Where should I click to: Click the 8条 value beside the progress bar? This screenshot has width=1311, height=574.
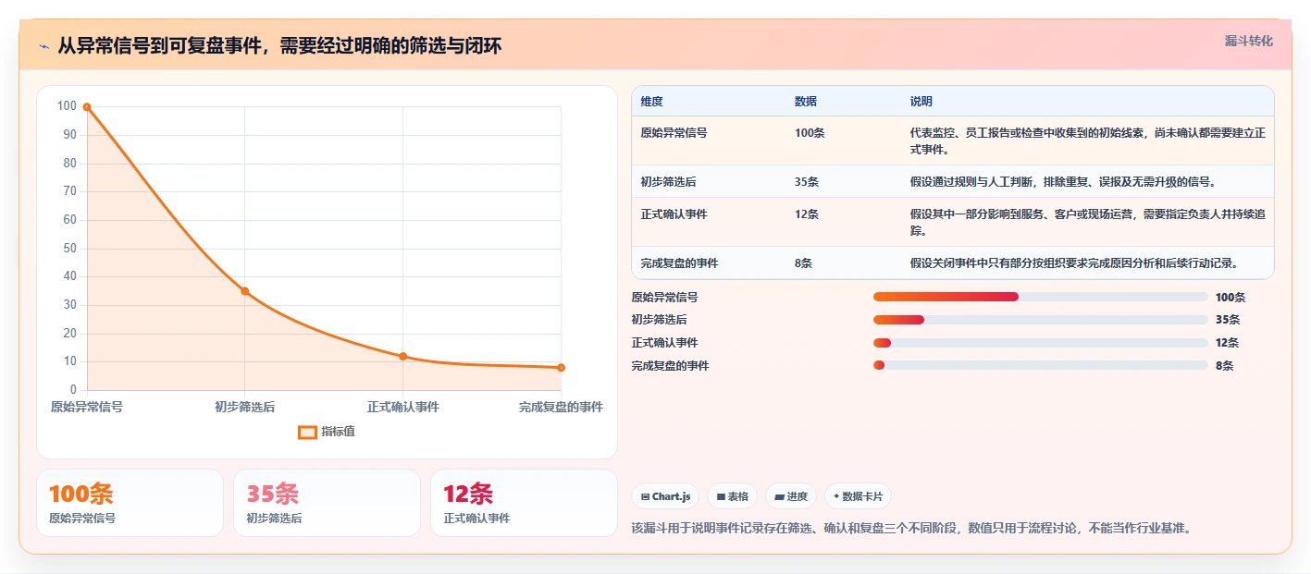tap(1225, 366)
